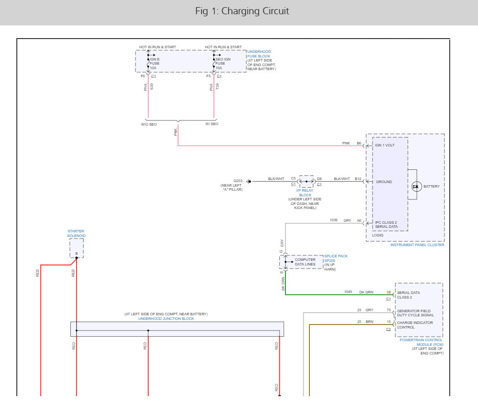Viewport: 478px width, 415px height.
Task: Click the F6 connector pin label
Action: (143, 76)
